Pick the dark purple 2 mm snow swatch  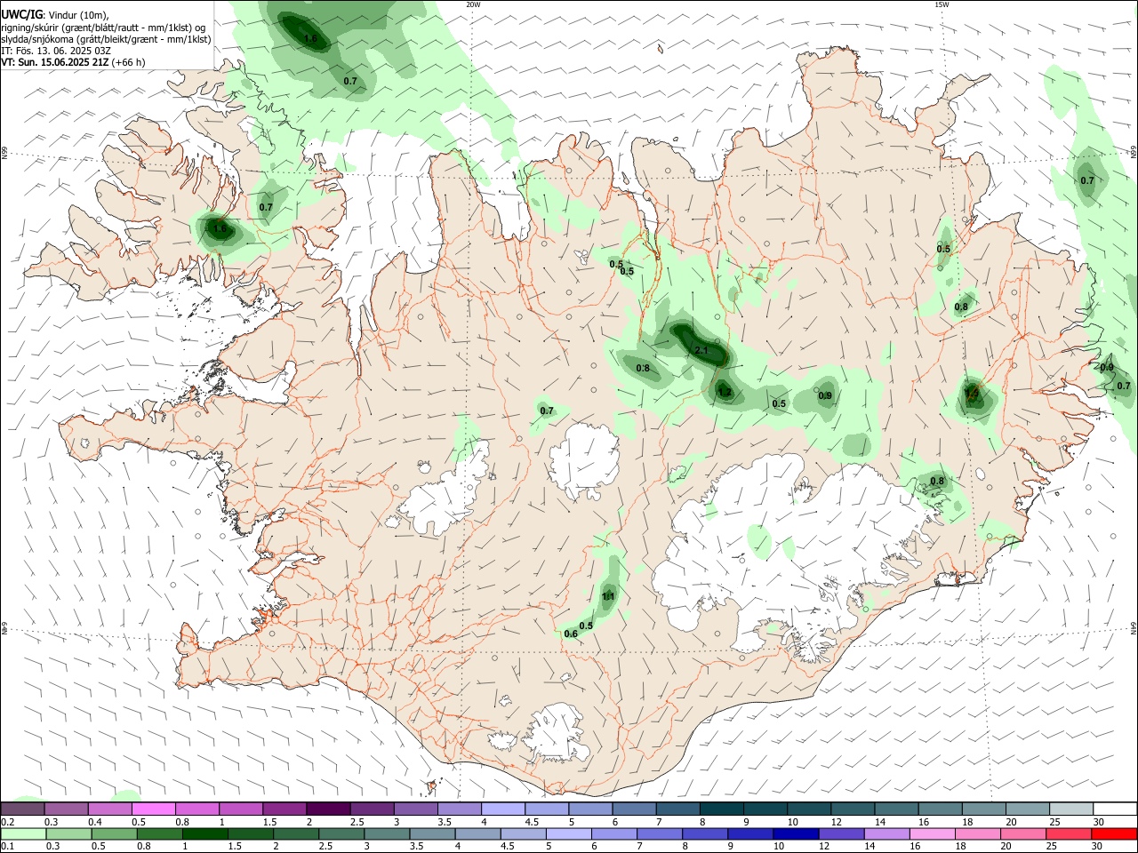click(x=327, y=809)
